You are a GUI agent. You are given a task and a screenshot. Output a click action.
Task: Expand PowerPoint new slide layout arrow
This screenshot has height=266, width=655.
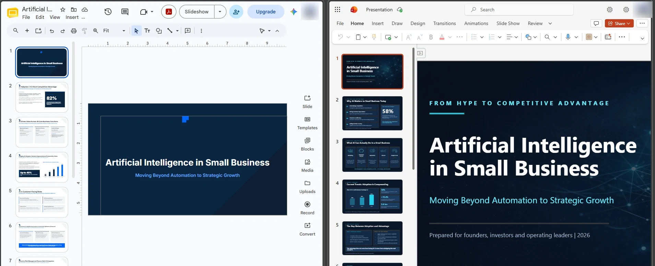click(x=396, y=37)
